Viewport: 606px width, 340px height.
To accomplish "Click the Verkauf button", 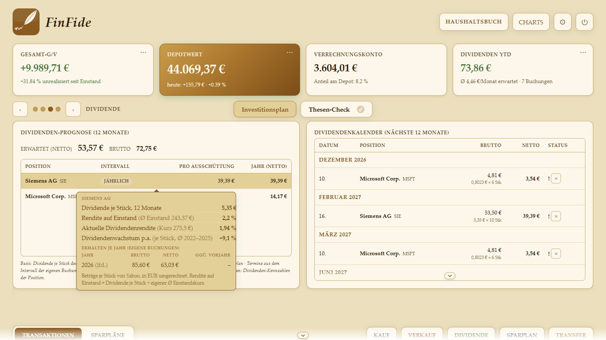I will click(x=422, y=335).
